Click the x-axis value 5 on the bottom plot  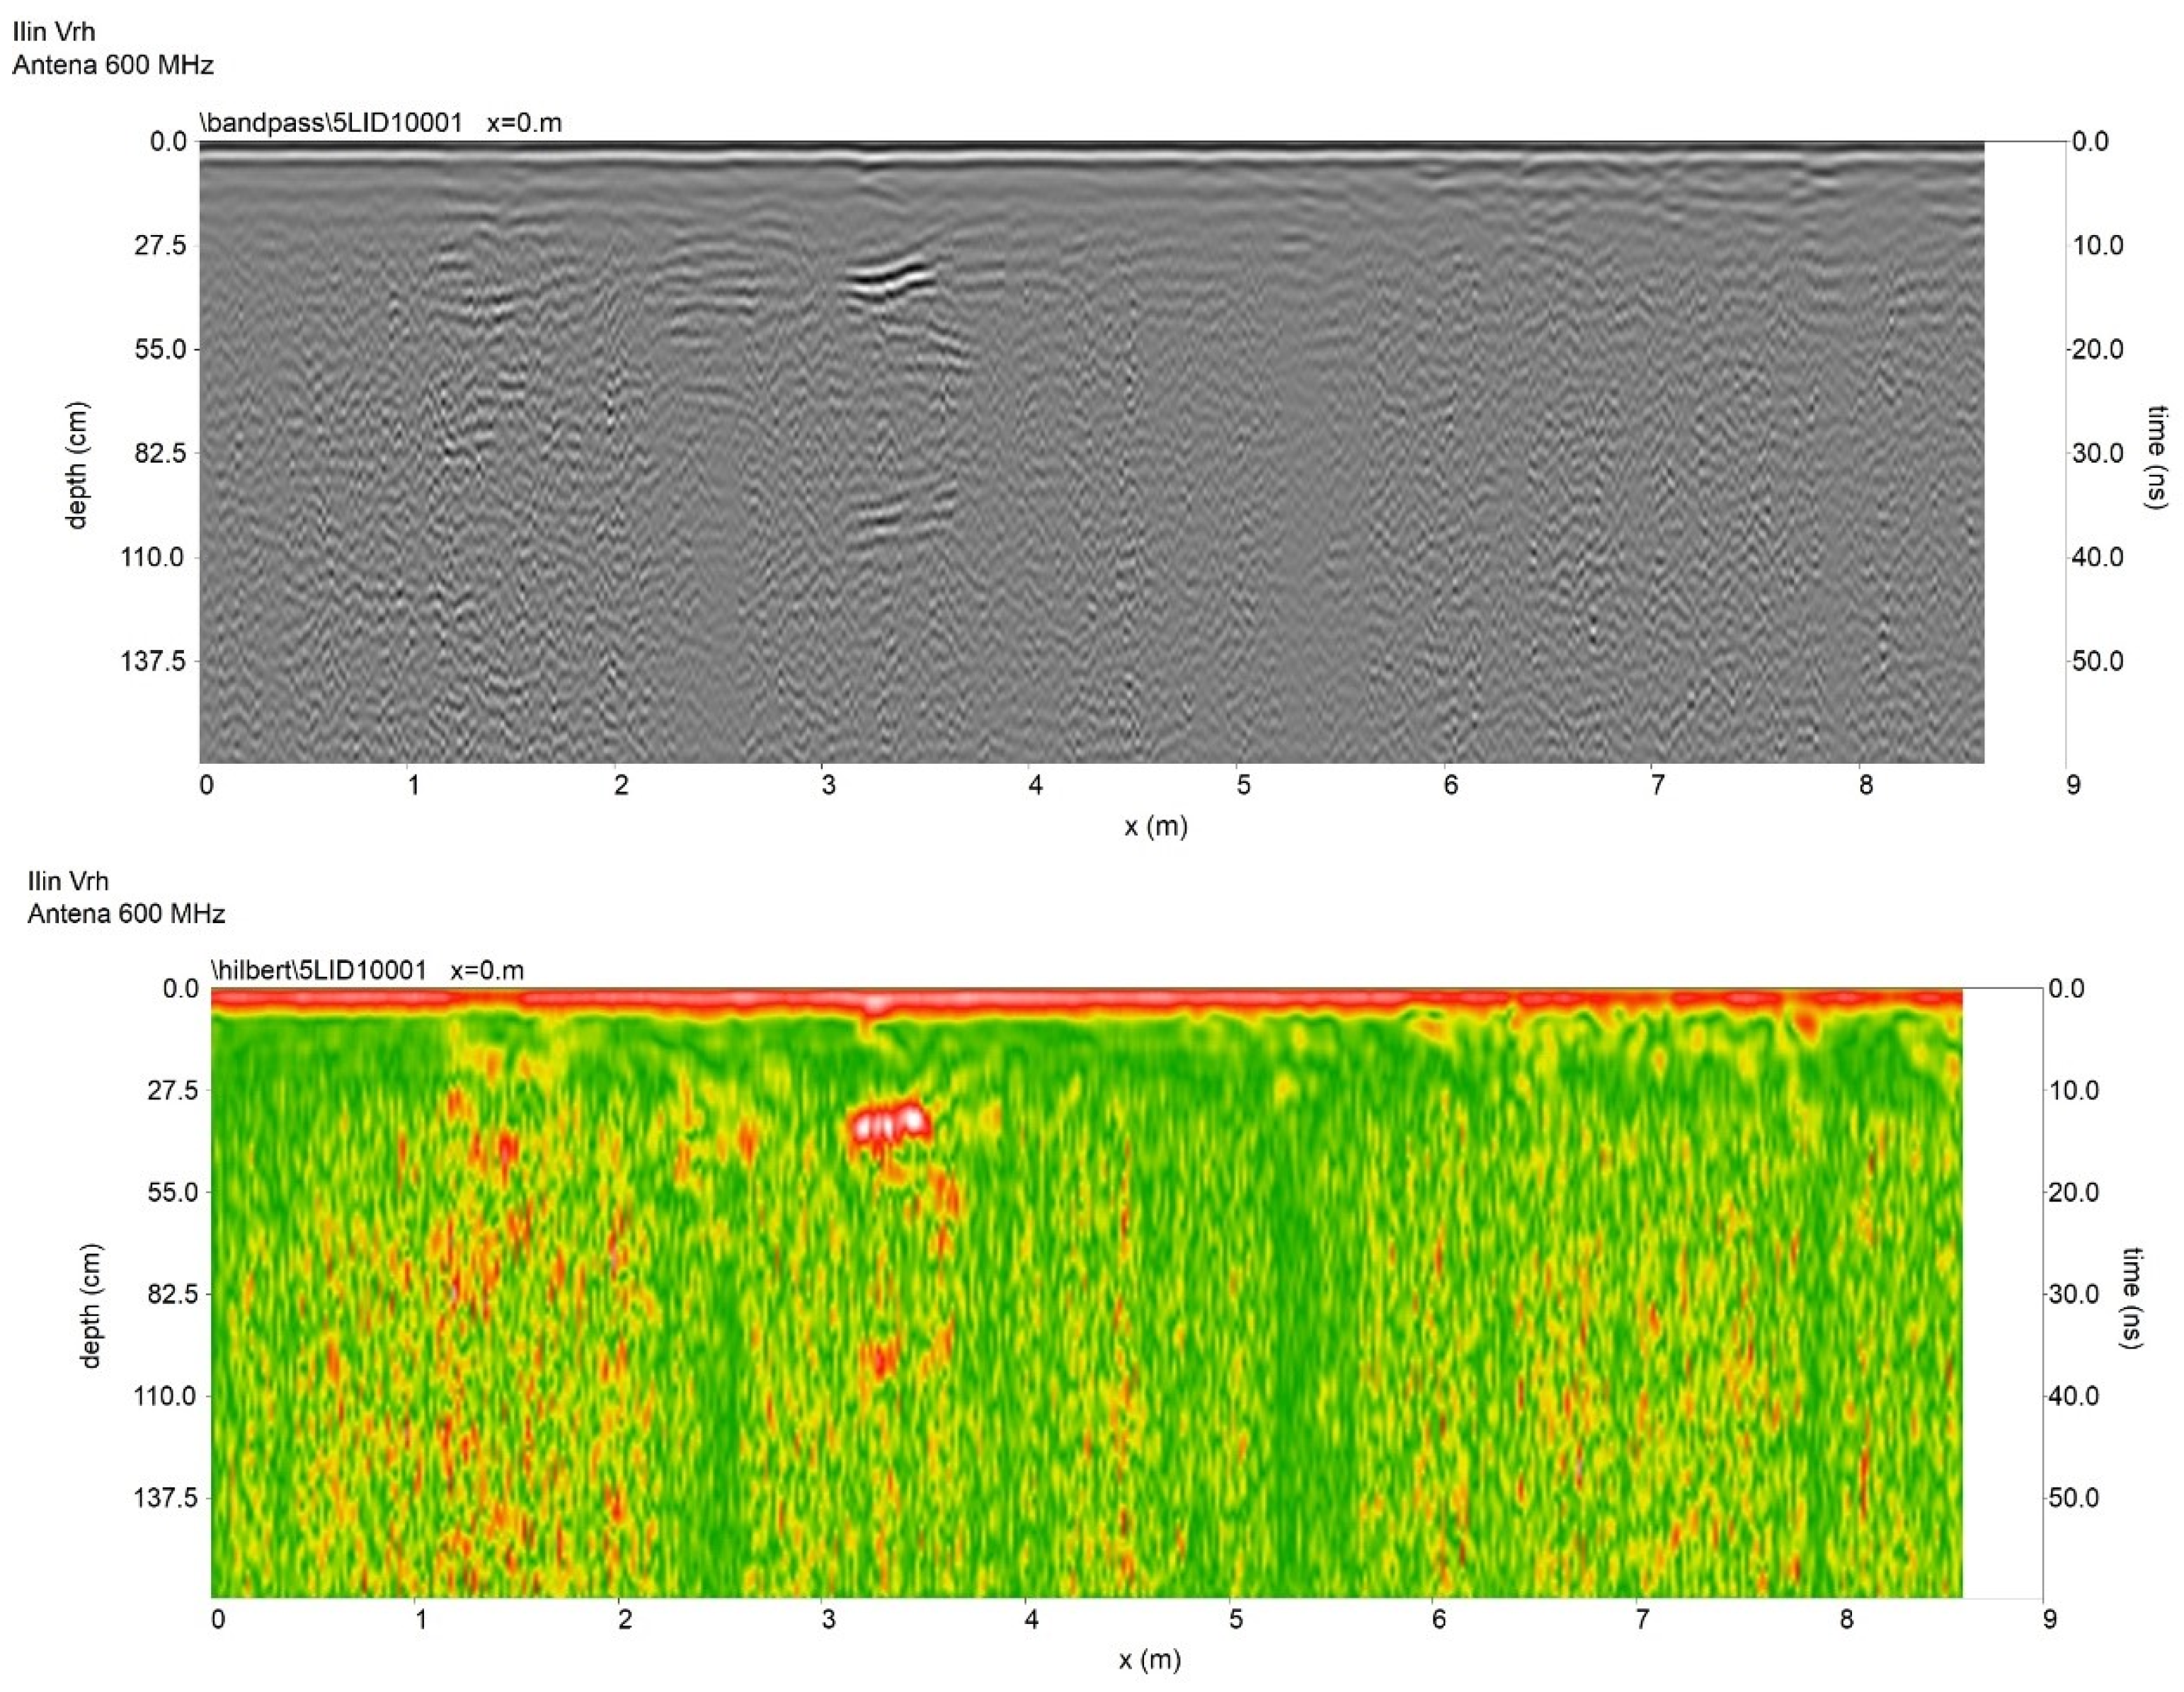(x=1236, y=1619)
